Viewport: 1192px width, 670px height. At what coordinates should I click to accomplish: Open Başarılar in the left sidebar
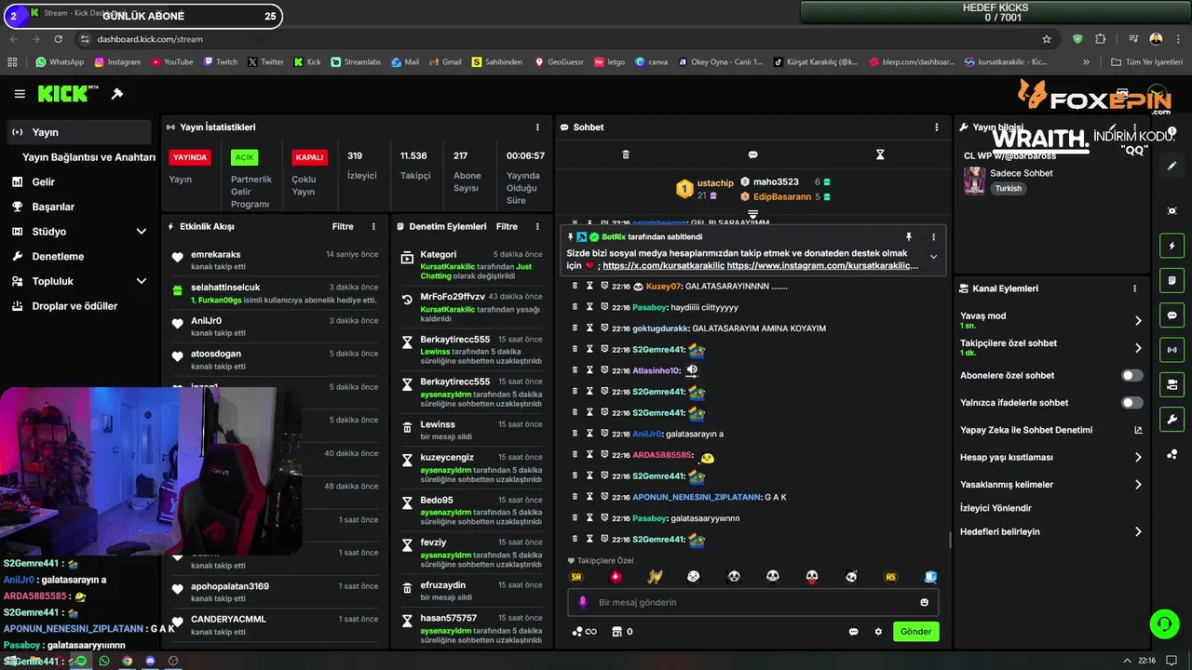click(x=79, y=207)
